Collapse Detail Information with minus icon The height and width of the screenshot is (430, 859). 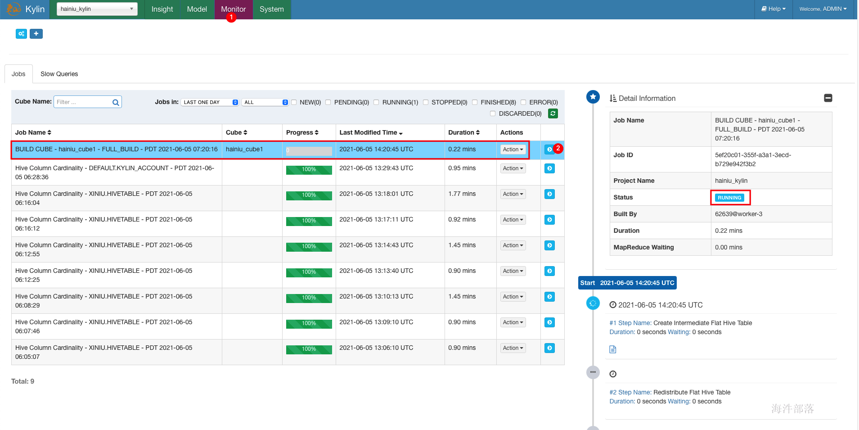828,98
